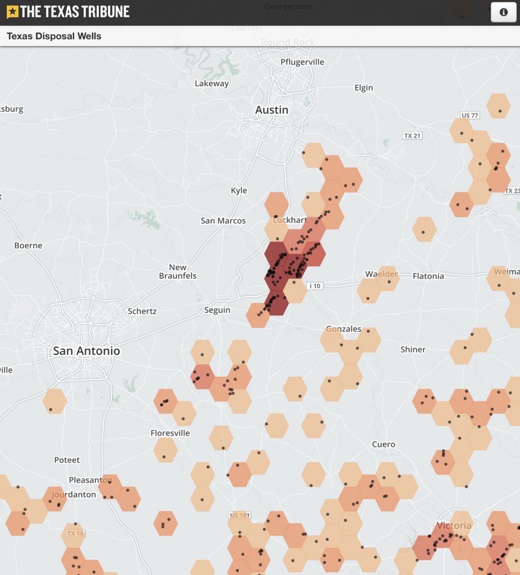This screenshot has height=575, width=520.
Task: Click the San Marcos city label
Action: point(223,221)
